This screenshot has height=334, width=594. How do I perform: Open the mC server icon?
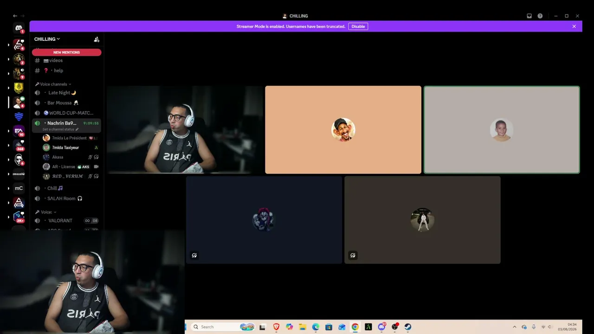(19, 188)
